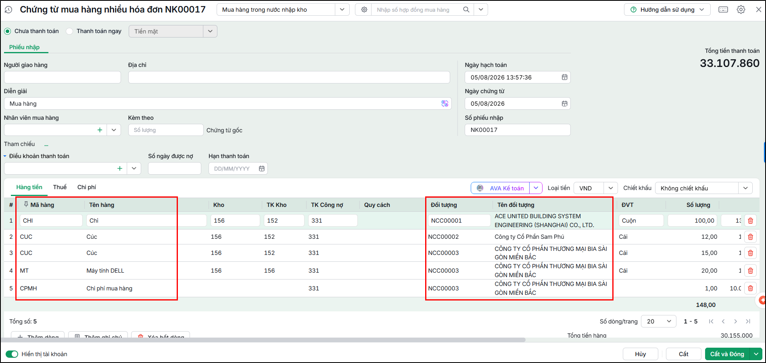
Task: Select the Thanh toán ngay radio option
Action: pos(69,31)
